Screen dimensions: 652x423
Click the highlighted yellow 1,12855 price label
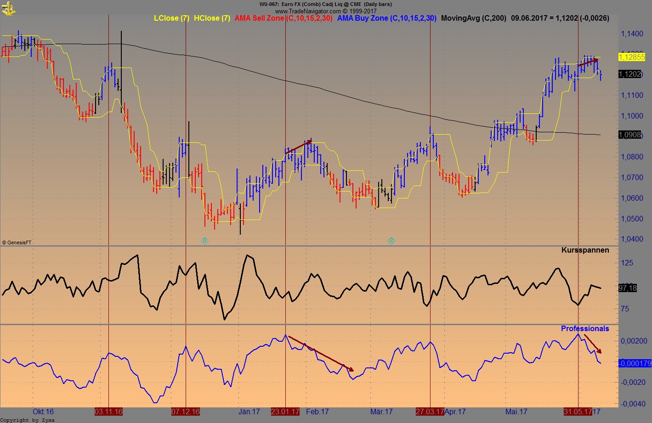pyautogui.click(x=631, y=58)
